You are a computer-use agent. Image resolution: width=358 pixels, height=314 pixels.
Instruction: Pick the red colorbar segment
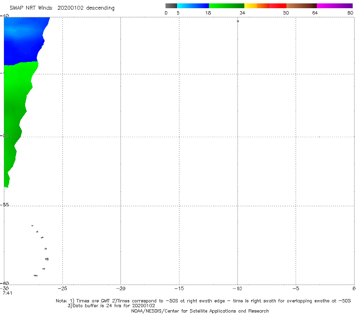tap(278, 6)
